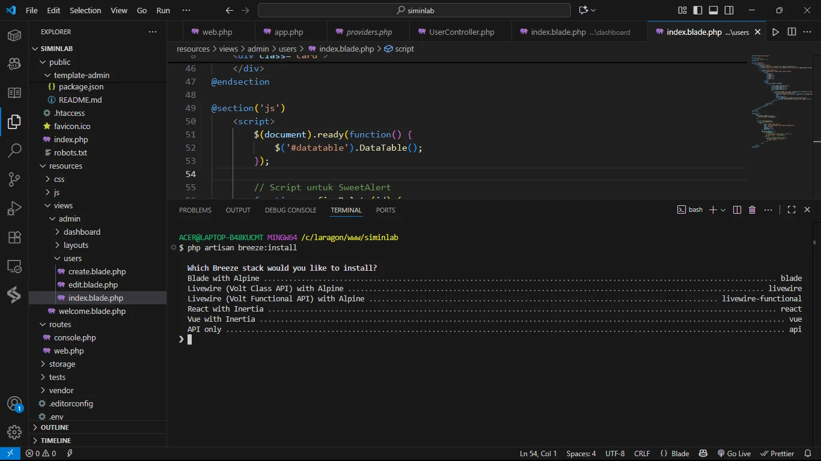Image resolution: width=821 pixels, height=461 pixels.
Task: Toggle the primary side bar layout button
Action: point(698,10)
